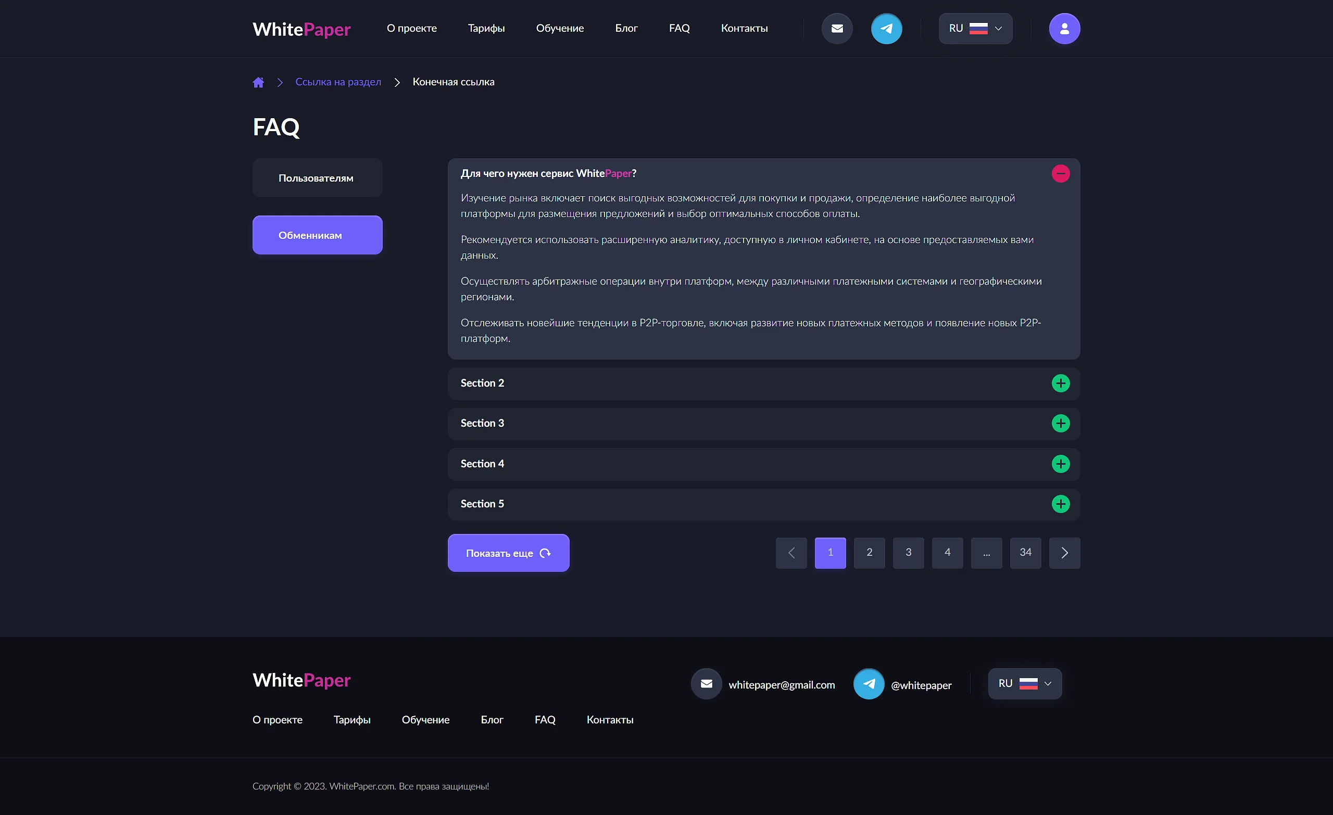The height and width of the screenshot is (815, 1333).
Task: Switch to the Пользователям tab
Action: click(x=317, y=178)
